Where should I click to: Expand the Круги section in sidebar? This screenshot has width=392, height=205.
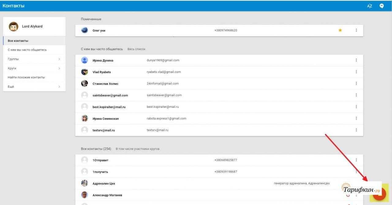(x=34, y=68)
